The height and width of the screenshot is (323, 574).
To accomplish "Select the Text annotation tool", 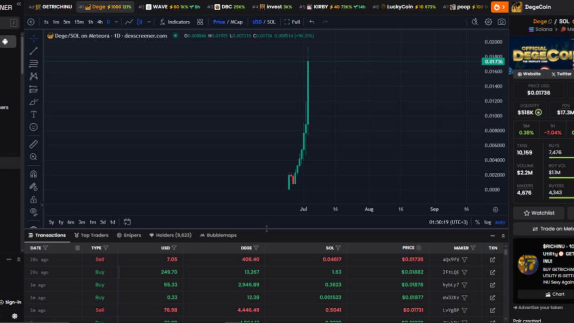I will [33, 114].
